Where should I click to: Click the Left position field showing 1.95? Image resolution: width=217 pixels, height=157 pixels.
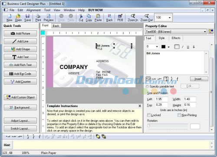(161, 99)
